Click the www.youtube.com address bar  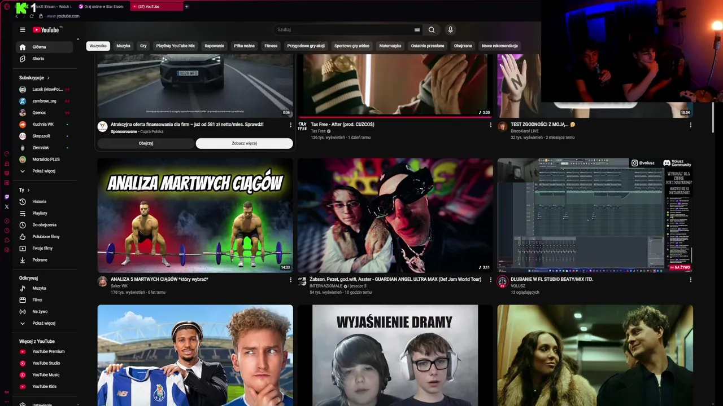click(63, 16)
